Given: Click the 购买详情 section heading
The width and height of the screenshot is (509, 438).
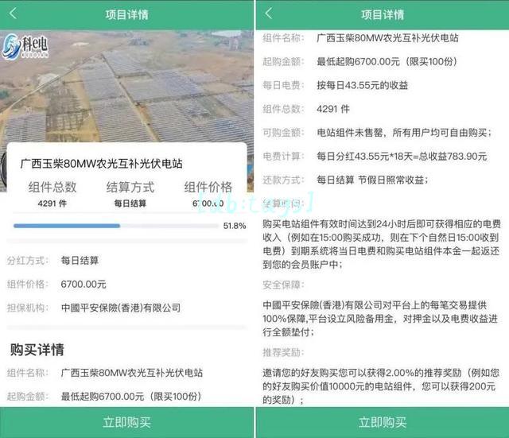Looking at the screenshot, I should [x=37, y=350].
